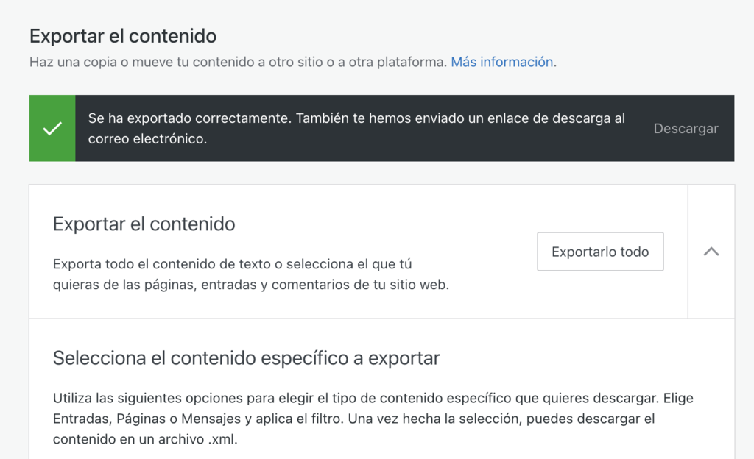Click the Exportarlo todo export action
The image size is (754, 459).
coord(600,251)
